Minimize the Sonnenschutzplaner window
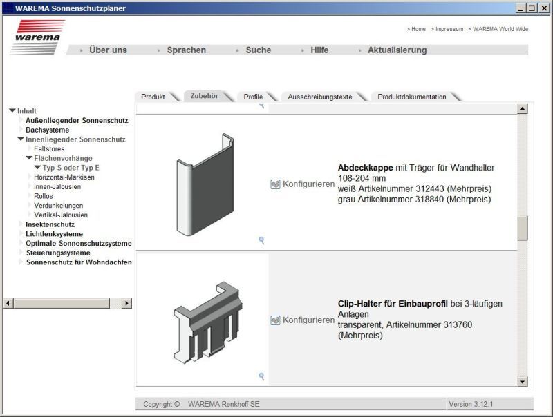 point(521,8)
